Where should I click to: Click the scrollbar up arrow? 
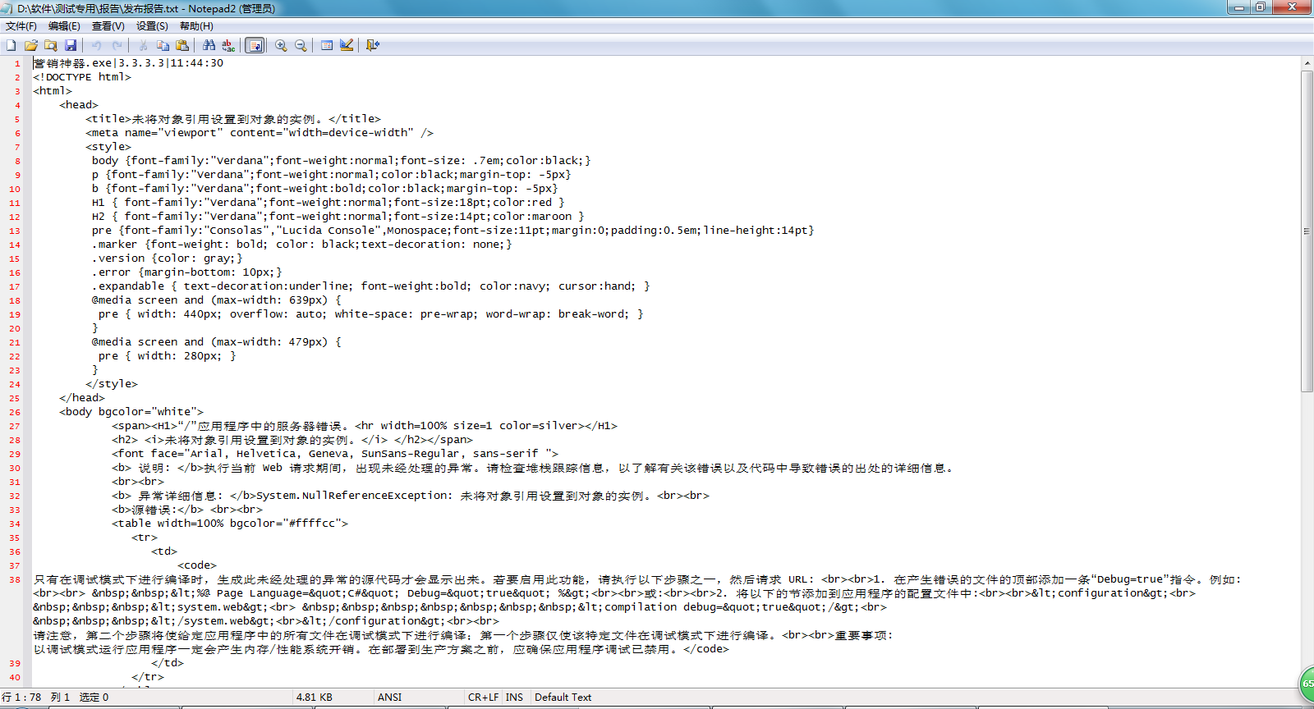click(1307, 63)
